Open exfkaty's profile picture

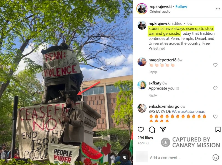tap(142, 85)
